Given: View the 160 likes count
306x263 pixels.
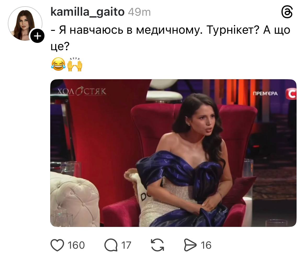Looking at the screenshot, I should (x=76, y=245).
